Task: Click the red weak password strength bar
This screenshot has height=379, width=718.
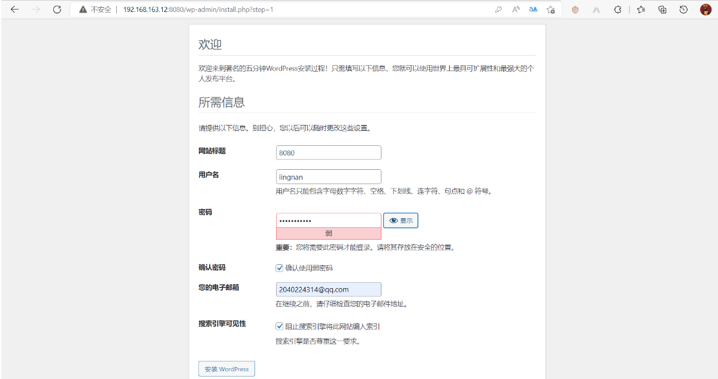Action: [328, 233]
